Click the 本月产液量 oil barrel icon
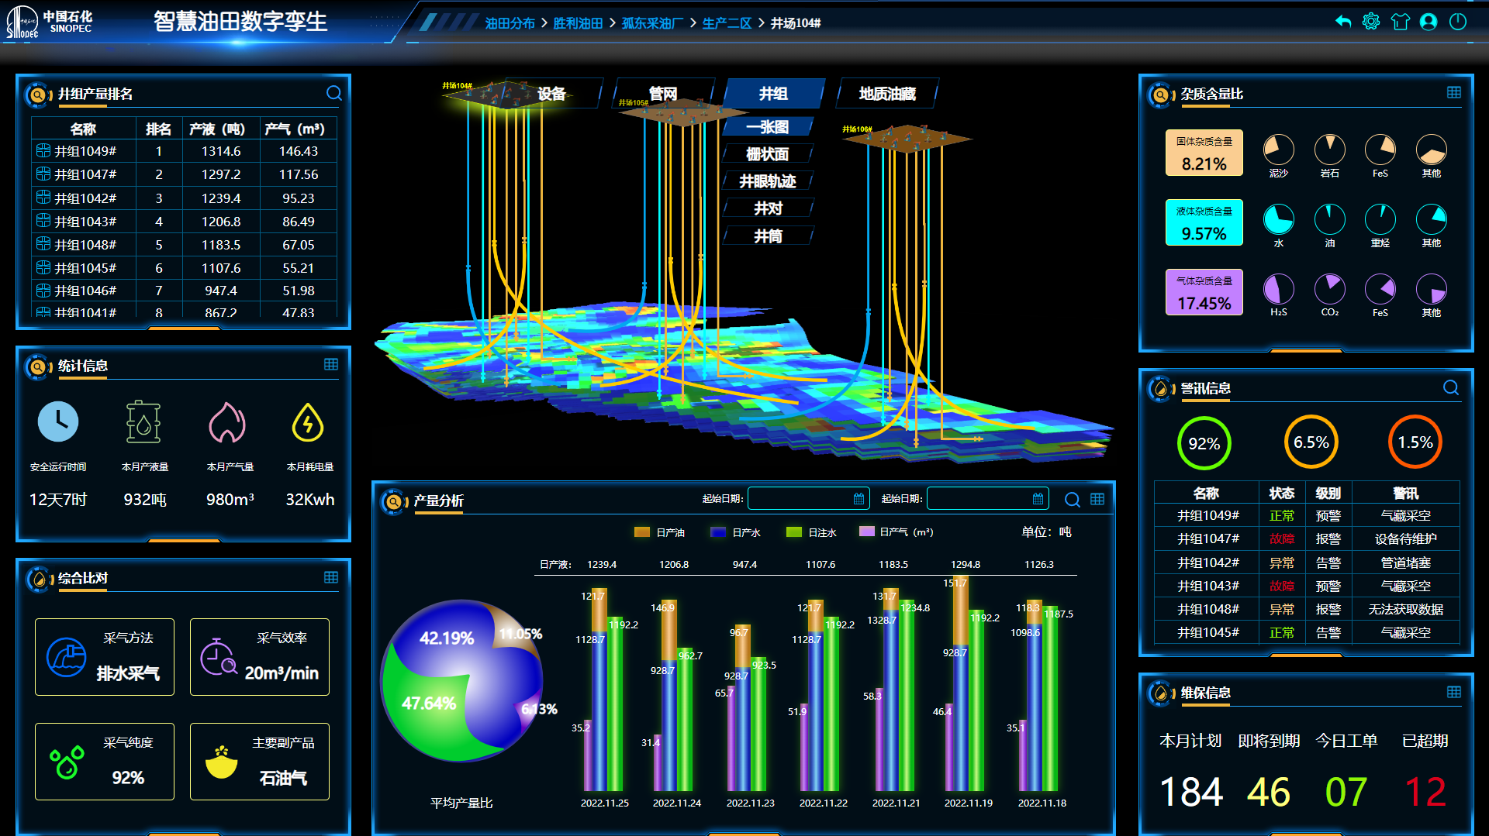The height and width of the screenshot is (836, 1489). [x=143, y=421]
